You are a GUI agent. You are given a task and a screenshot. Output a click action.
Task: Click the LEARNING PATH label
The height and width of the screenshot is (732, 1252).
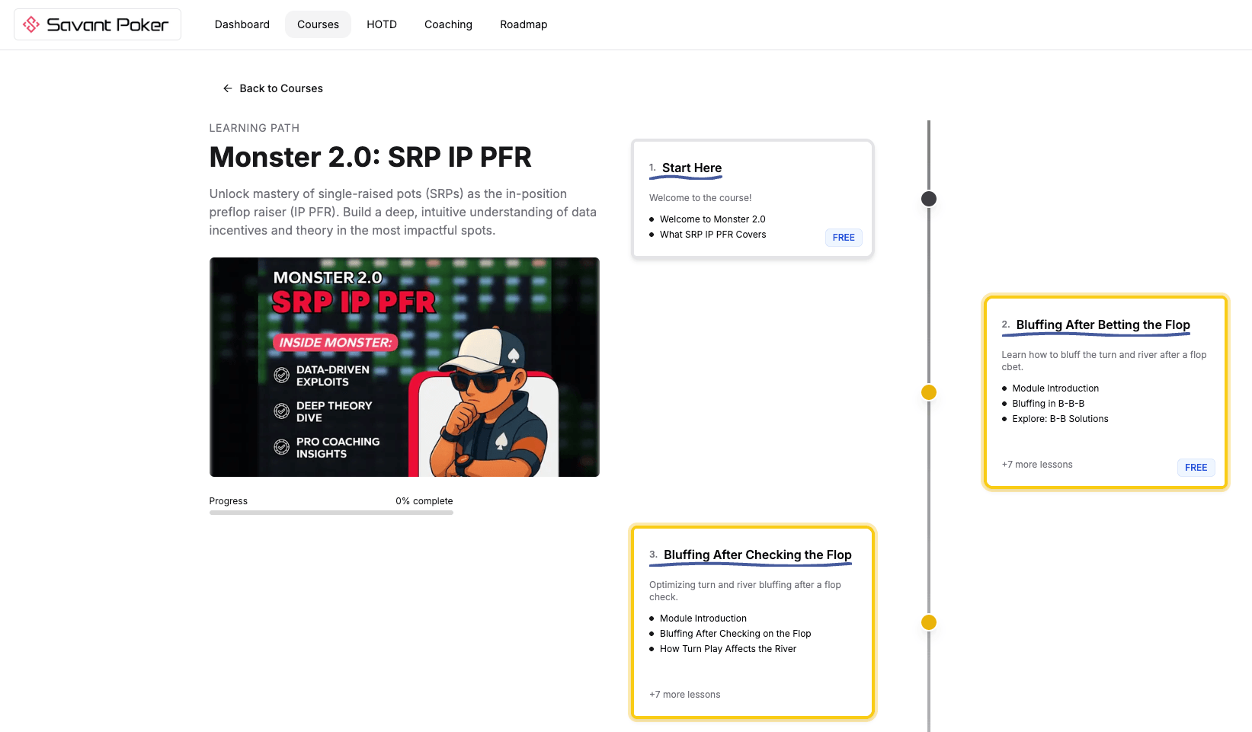(255, 128)
